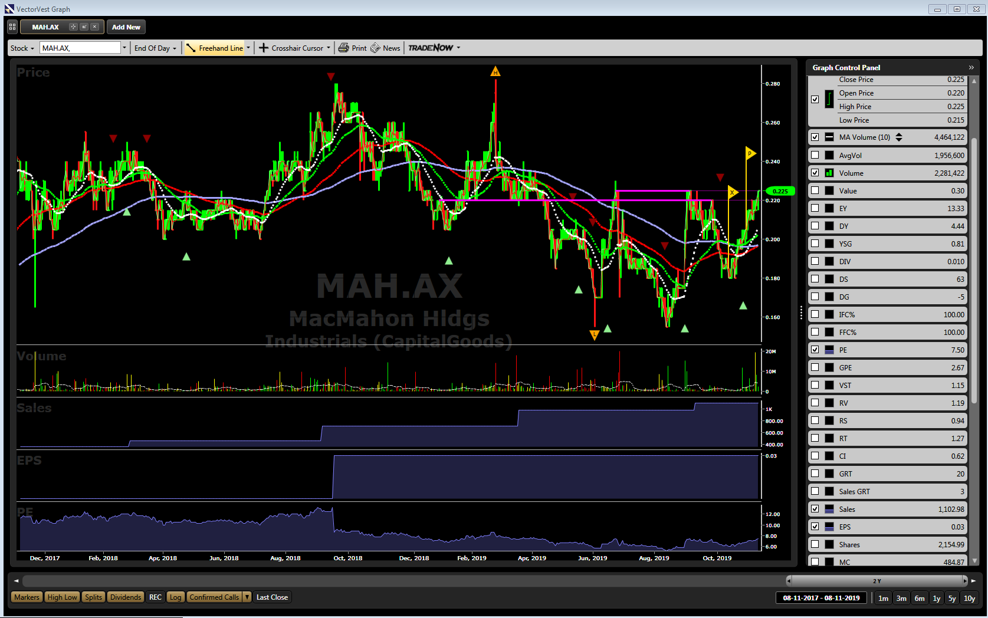988x618 pixels.
Task: Click the MAH.AX symbol input field
Action: click(80, 48)
